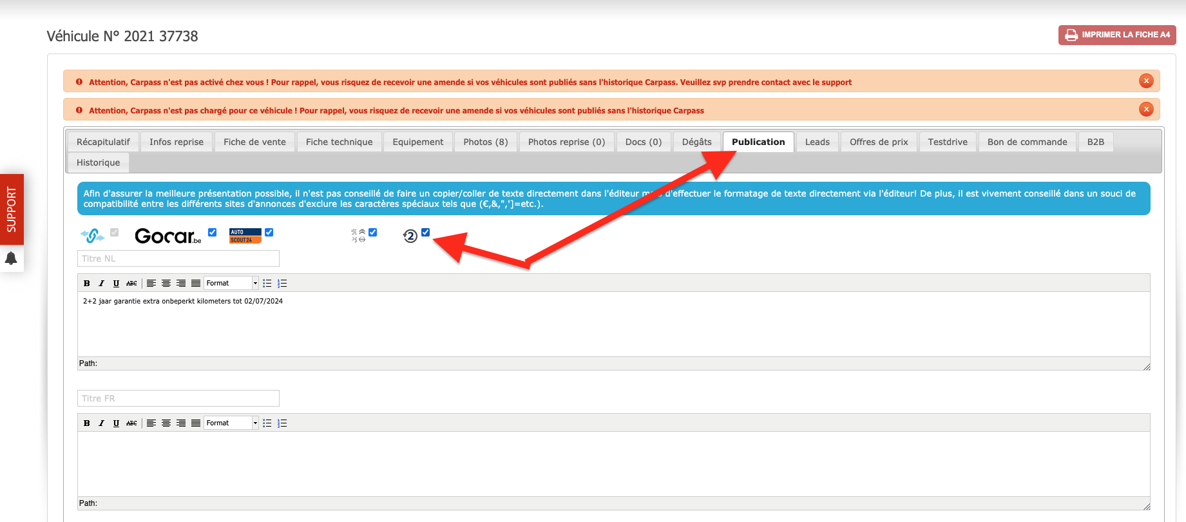Click the NL editor resize handle

point(1146,366)
